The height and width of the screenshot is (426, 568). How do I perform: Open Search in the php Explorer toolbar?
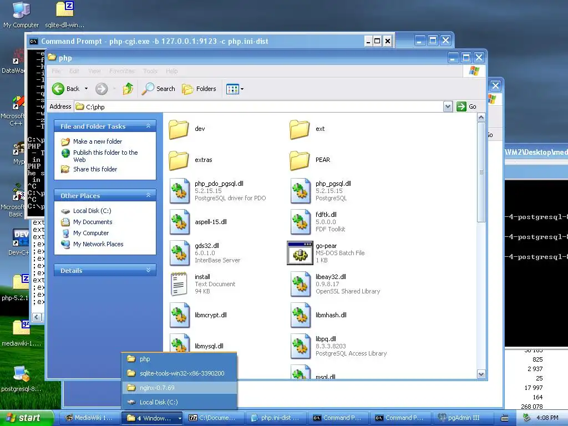pyautogui.click(x=158, y=89)
